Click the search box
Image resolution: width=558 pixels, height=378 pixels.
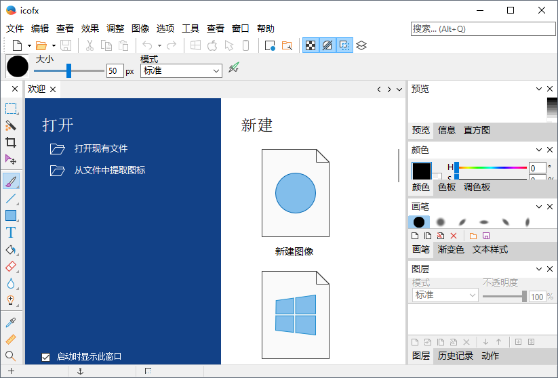483,29
